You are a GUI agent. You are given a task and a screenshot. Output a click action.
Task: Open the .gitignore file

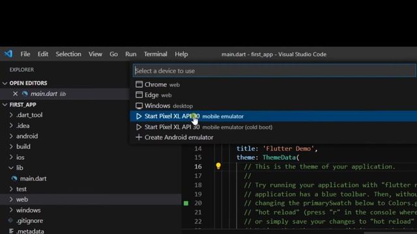[29, 221]
